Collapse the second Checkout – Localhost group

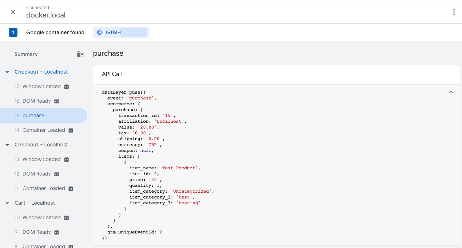point(7,145)
